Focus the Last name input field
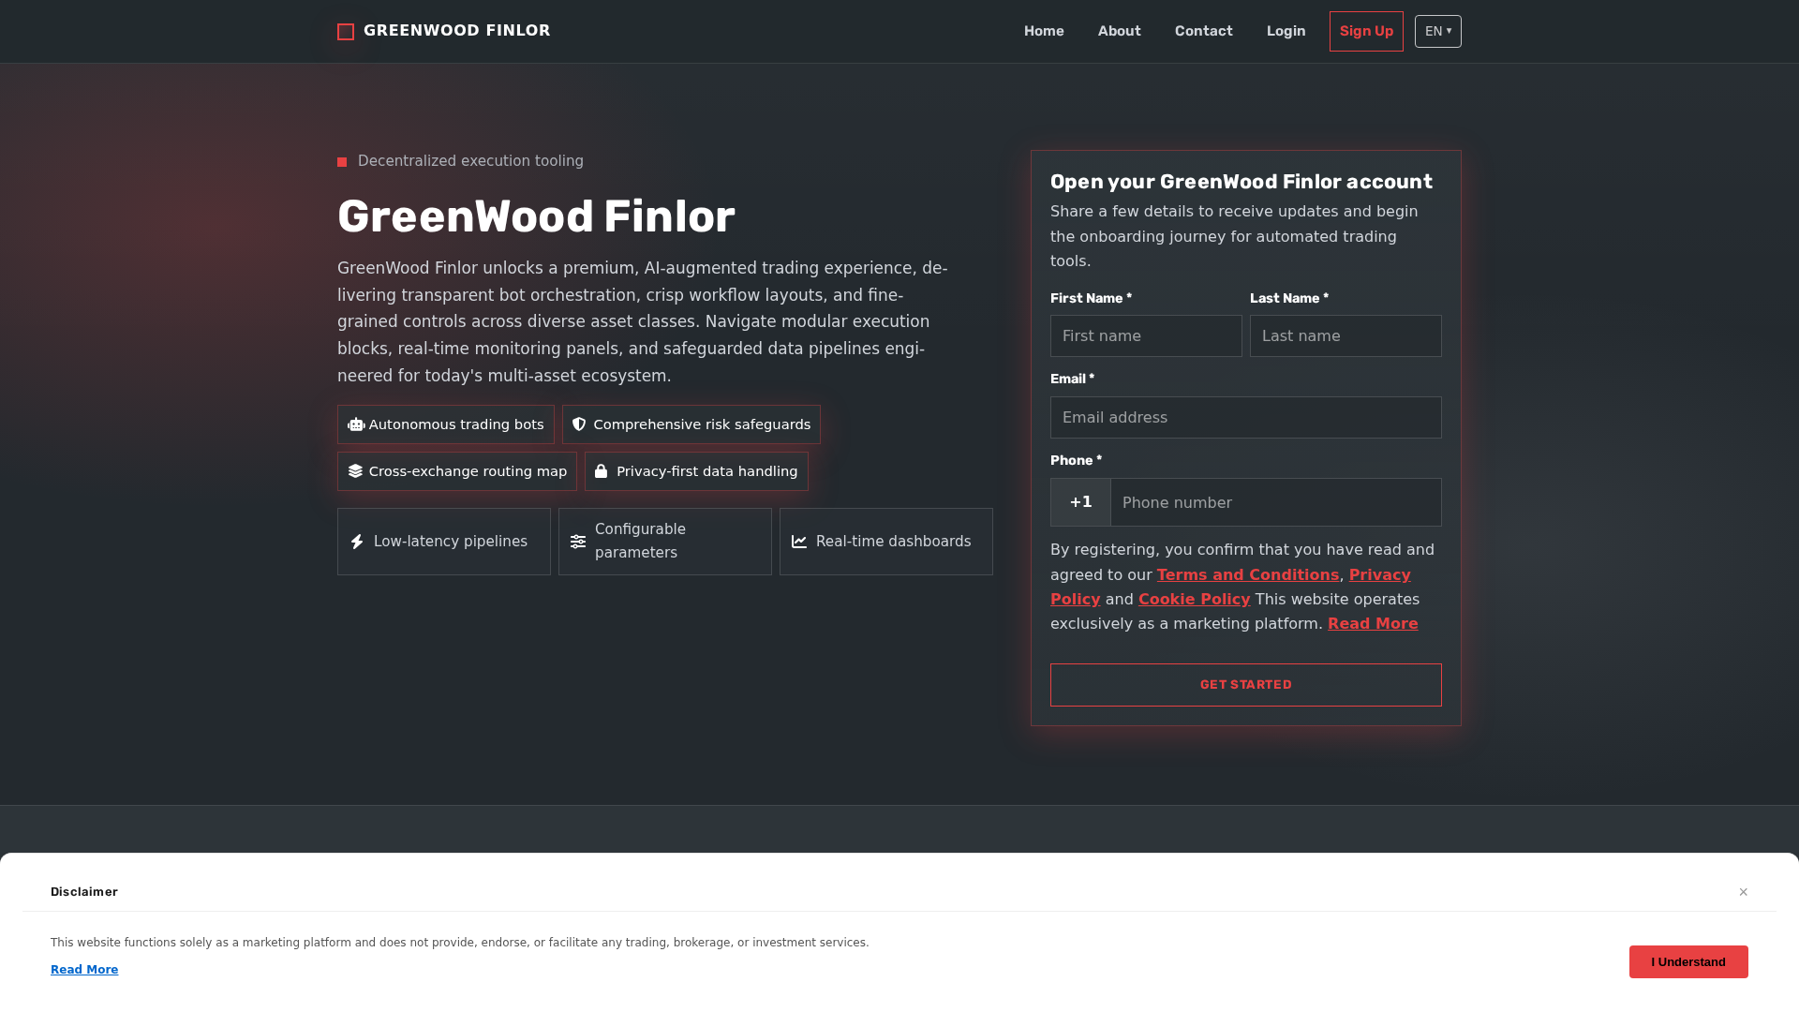1799x1012 pixels. click(1346, 336)
